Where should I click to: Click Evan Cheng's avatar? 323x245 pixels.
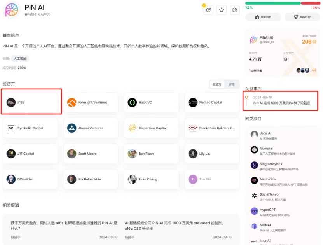pos(132,179)
